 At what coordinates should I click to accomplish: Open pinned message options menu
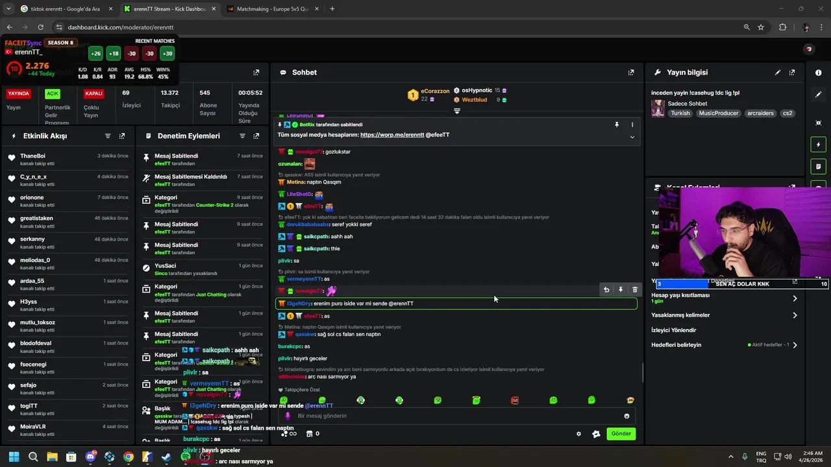pos(632,125)
